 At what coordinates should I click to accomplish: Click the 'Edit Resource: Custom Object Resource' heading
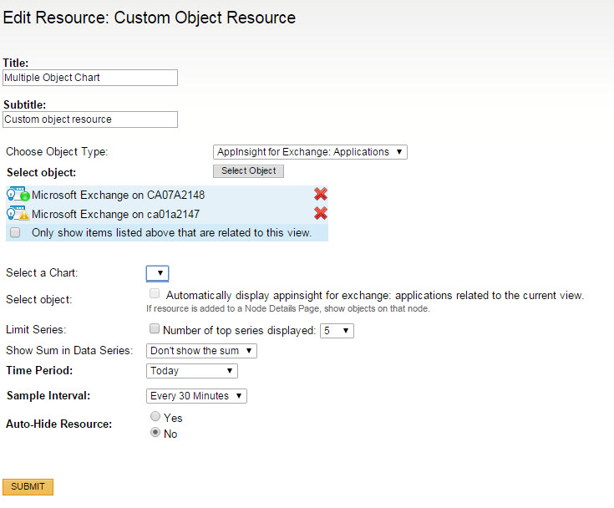[x=150, y=18]
